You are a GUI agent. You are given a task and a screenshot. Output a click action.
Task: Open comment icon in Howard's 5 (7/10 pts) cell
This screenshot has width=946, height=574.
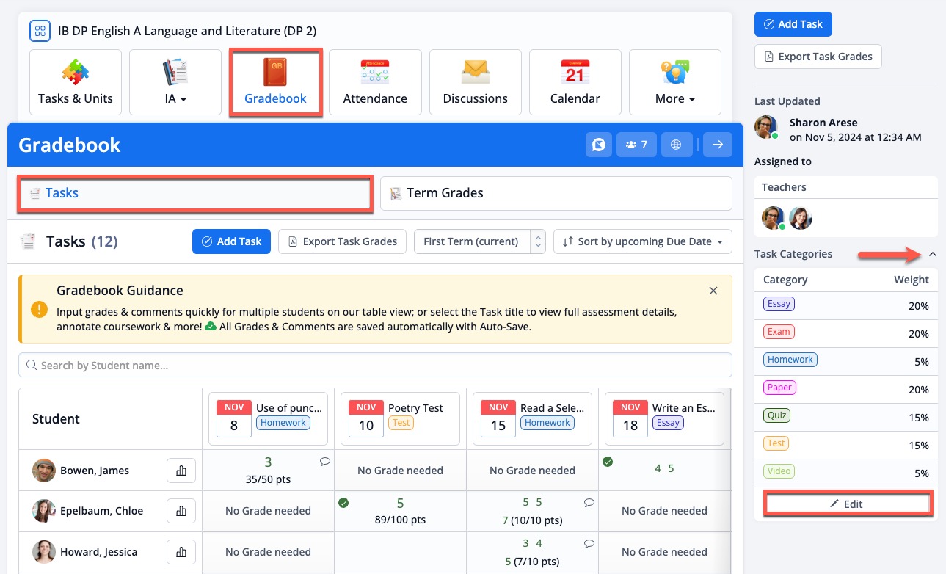coord(589,544)
